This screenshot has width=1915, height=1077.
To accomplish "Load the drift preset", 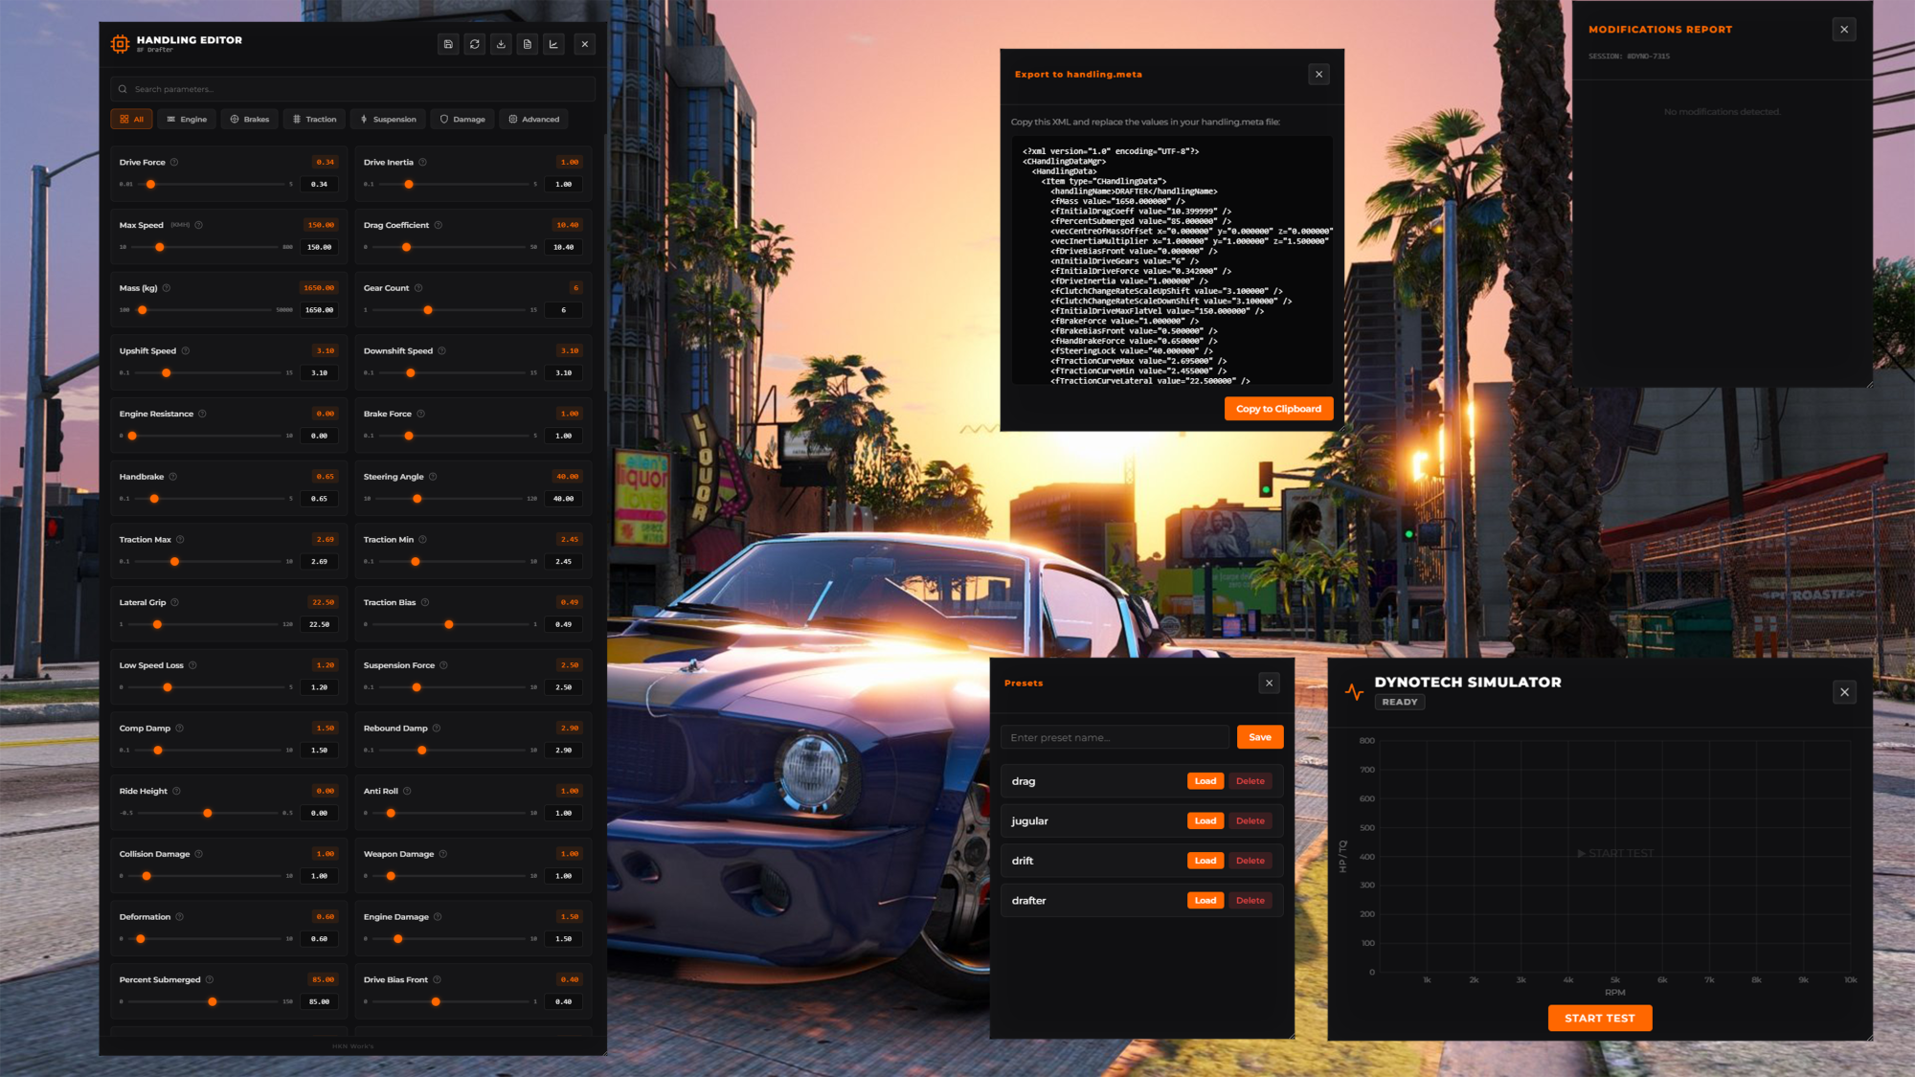I will (x=1205, y=861).
